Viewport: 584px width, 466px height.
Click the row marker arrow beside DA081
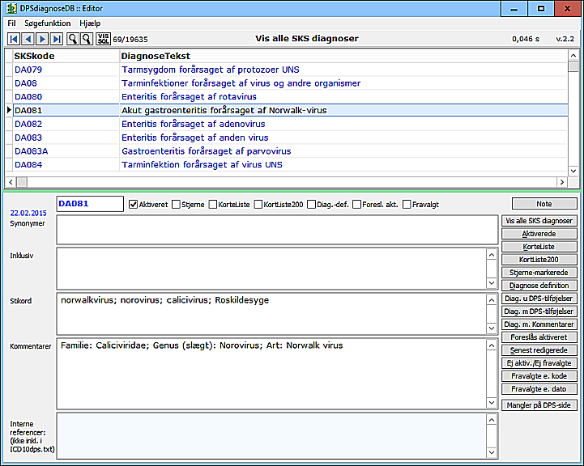(9, 110)
